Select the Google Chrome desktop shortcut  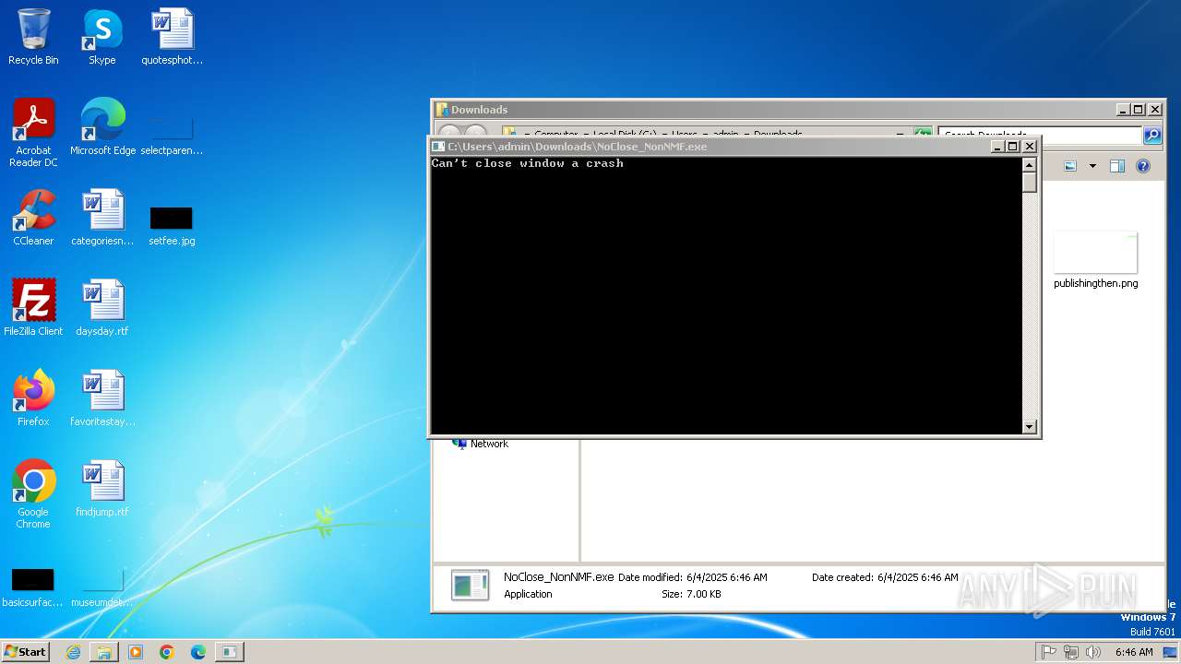pyautogui.click(x=33, y=494)
